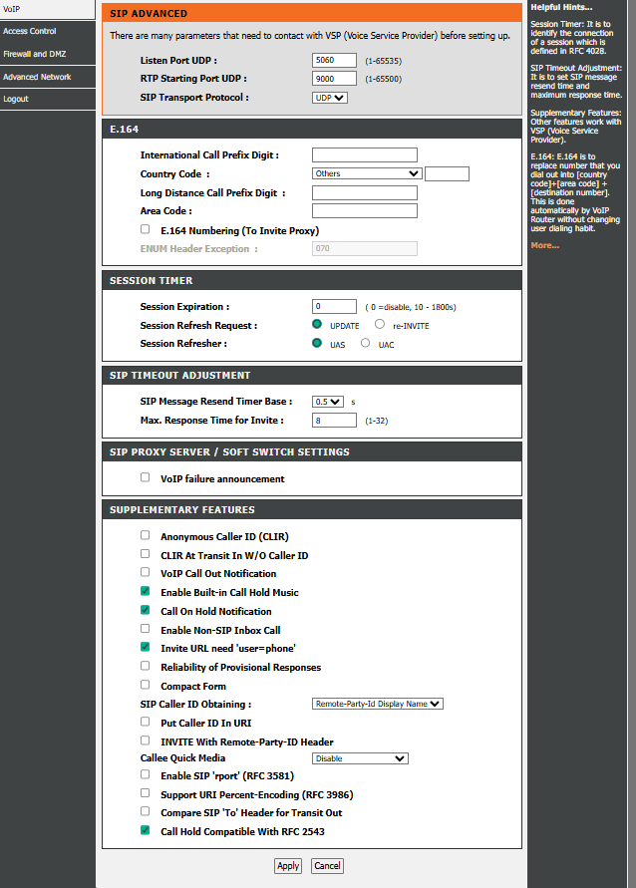
Task: Enable Anonymous Caller ID (CLIR) checkbox
Action: (x=146, y=536)
